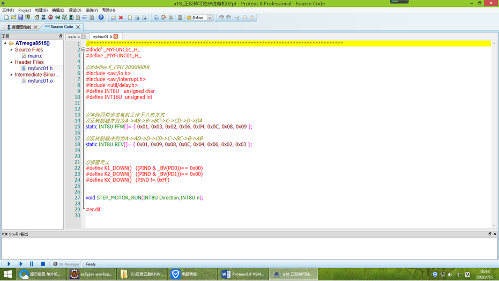Cut selection with the scissors icon

237,18
